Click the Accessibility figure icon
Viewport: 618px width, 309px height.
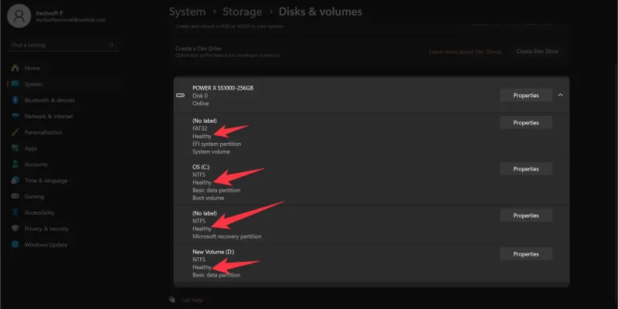[x=15, y=212]
